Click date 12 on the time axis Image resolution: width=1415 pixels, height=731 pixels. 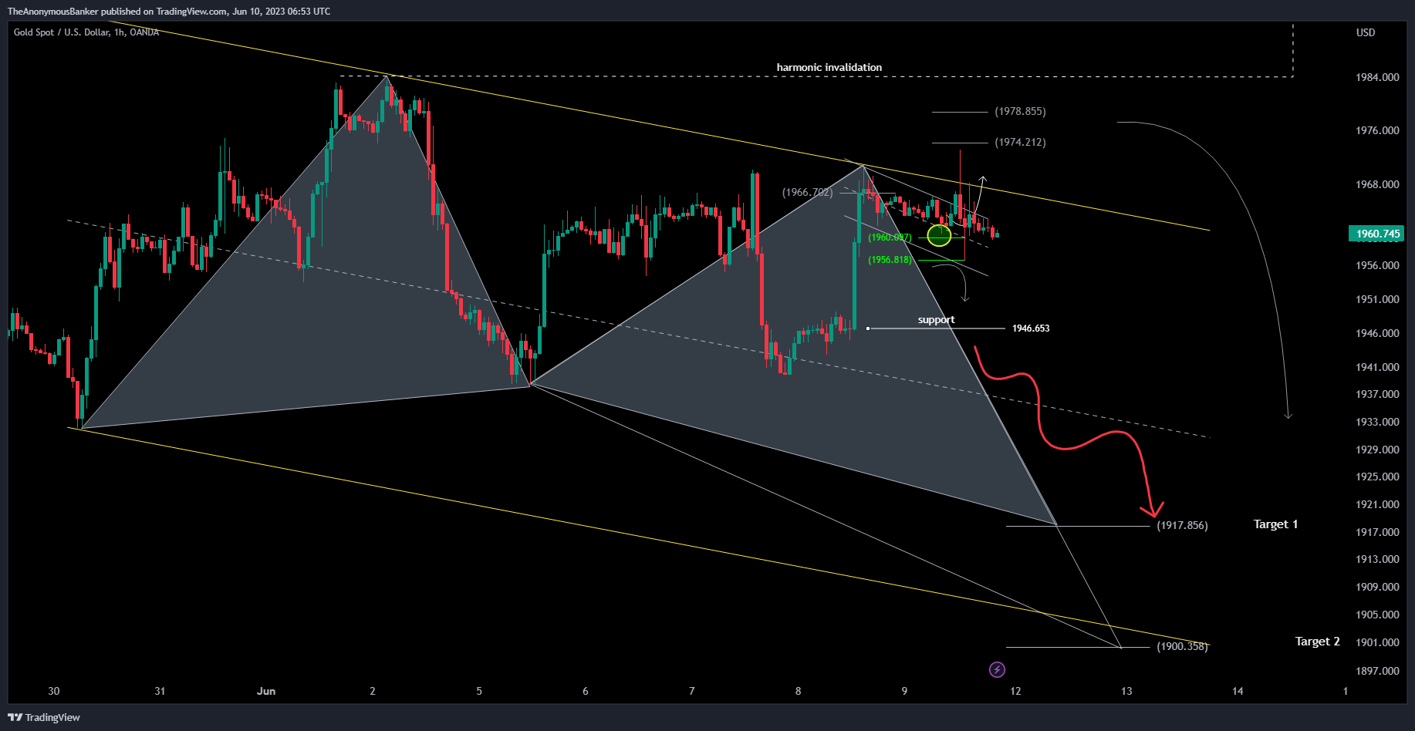point(1015,691)
